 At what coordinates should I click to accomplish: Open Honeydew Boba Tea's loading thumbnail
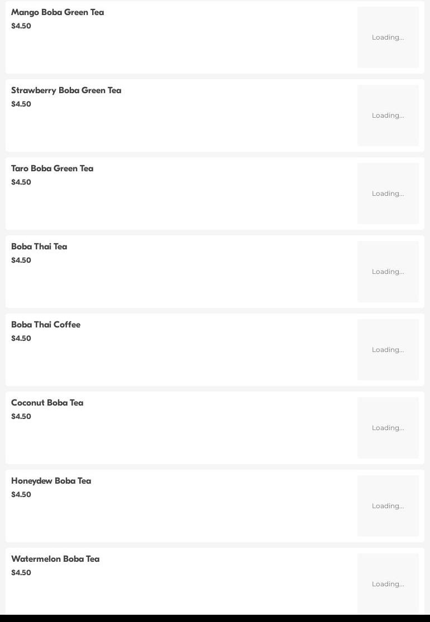pyautogui.click(x=388, y=506)
